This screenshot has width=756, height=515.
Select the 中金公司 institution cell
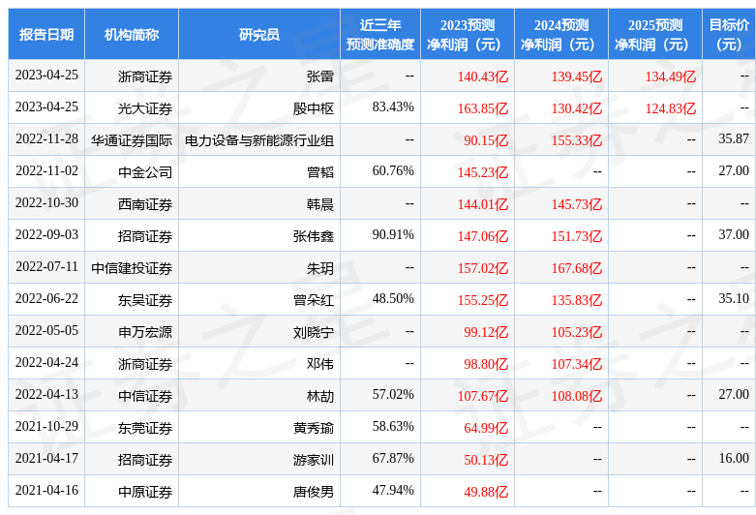coord(145,172)
